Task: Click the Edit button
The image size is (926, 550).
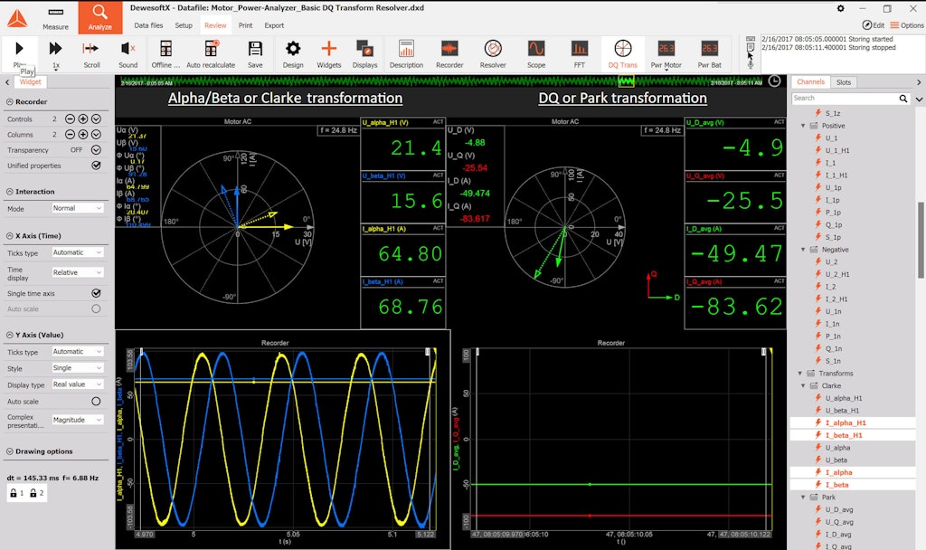Action: 874,25
